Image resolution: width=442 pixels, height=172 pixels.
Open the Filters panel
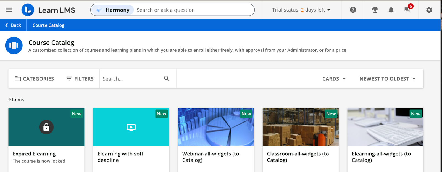pos(80,79)
